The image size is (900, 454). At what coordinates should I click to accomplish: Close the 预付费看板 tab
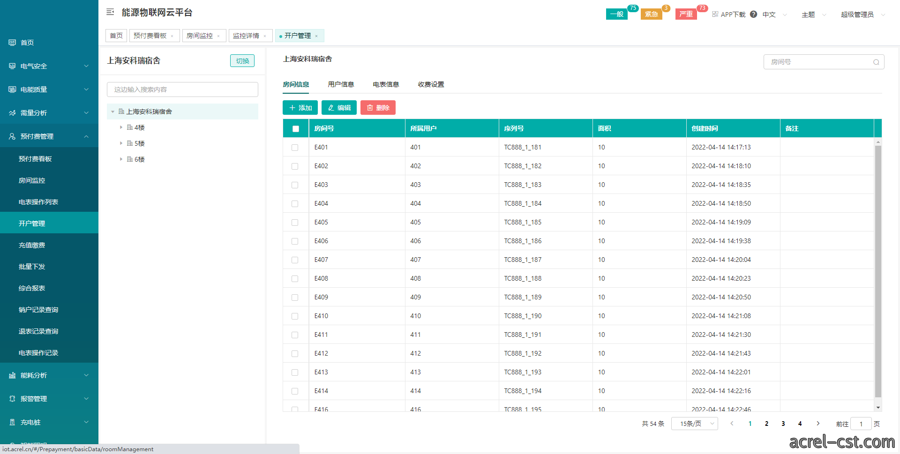click(172, 36)
